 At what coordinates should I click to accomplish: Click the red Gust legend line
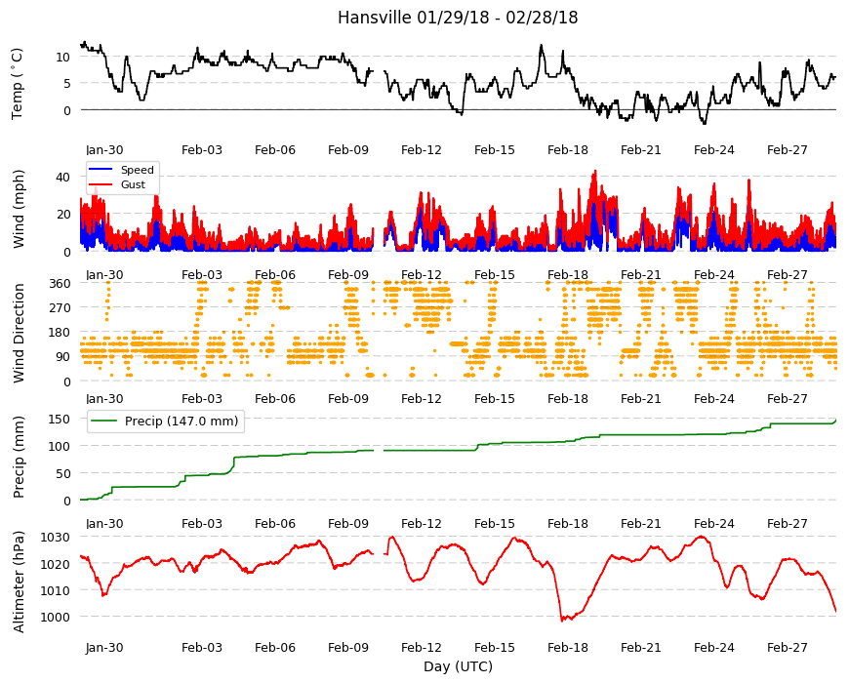pos(100,185)
